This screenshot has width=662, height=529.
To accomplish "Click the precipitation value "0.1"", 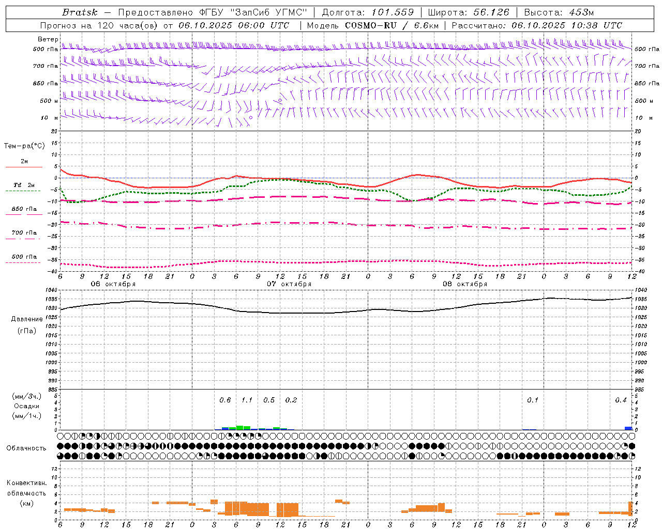I will click(533, 400).
